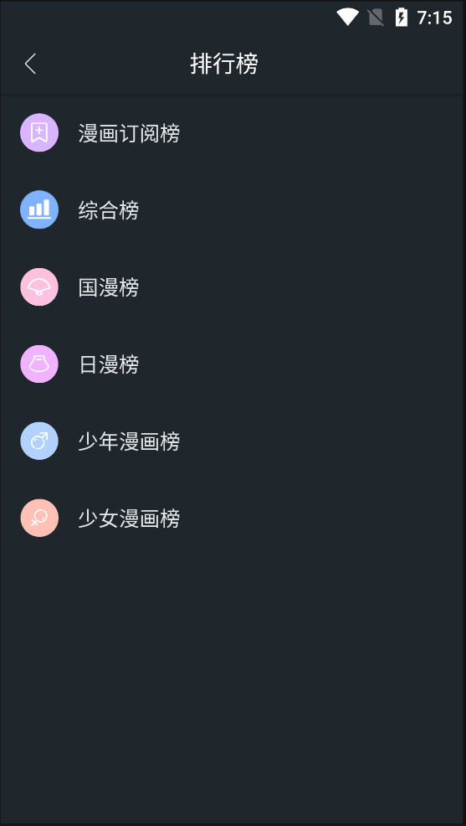The width and height of the screenshot is (466, 826).
Task: Tap the violet Mount Fuji icon for 日漫榜
Action: [39, 364]
